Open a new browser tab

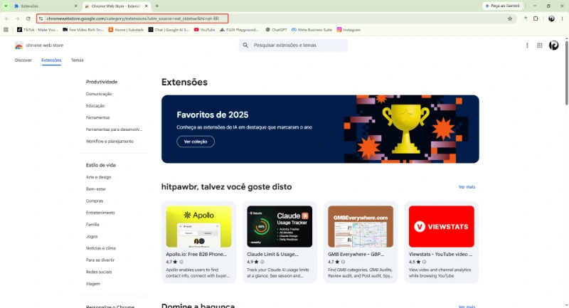(x=157, y=6)
